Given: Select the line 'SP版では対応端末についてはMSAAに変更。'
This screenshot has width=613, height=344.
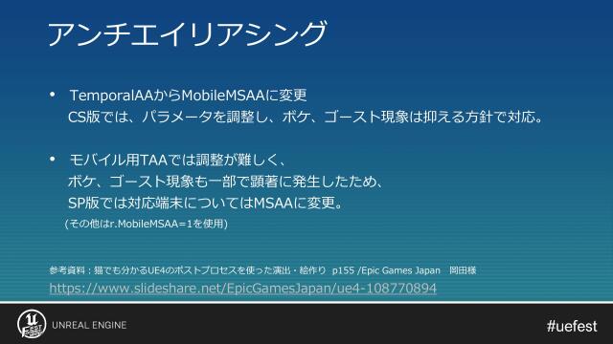Looking at the screenshot, I should tap(206, 203).
